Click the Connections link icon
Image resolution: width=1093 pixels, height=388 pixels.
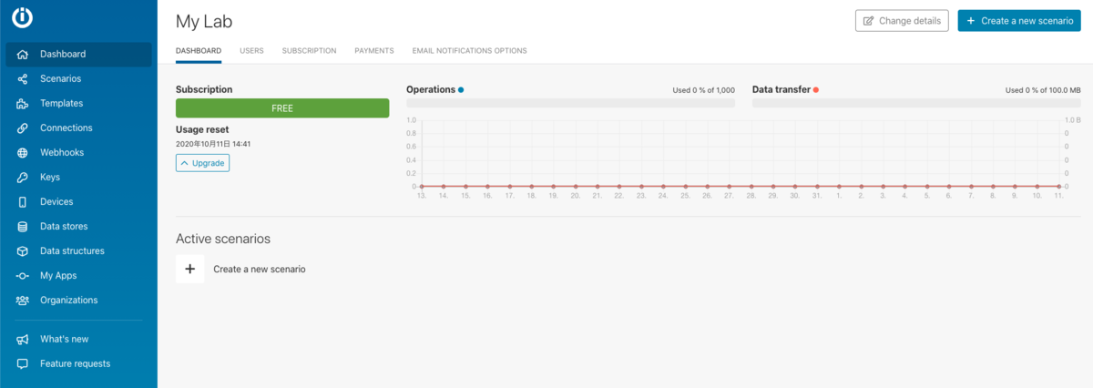coord(23,128)
